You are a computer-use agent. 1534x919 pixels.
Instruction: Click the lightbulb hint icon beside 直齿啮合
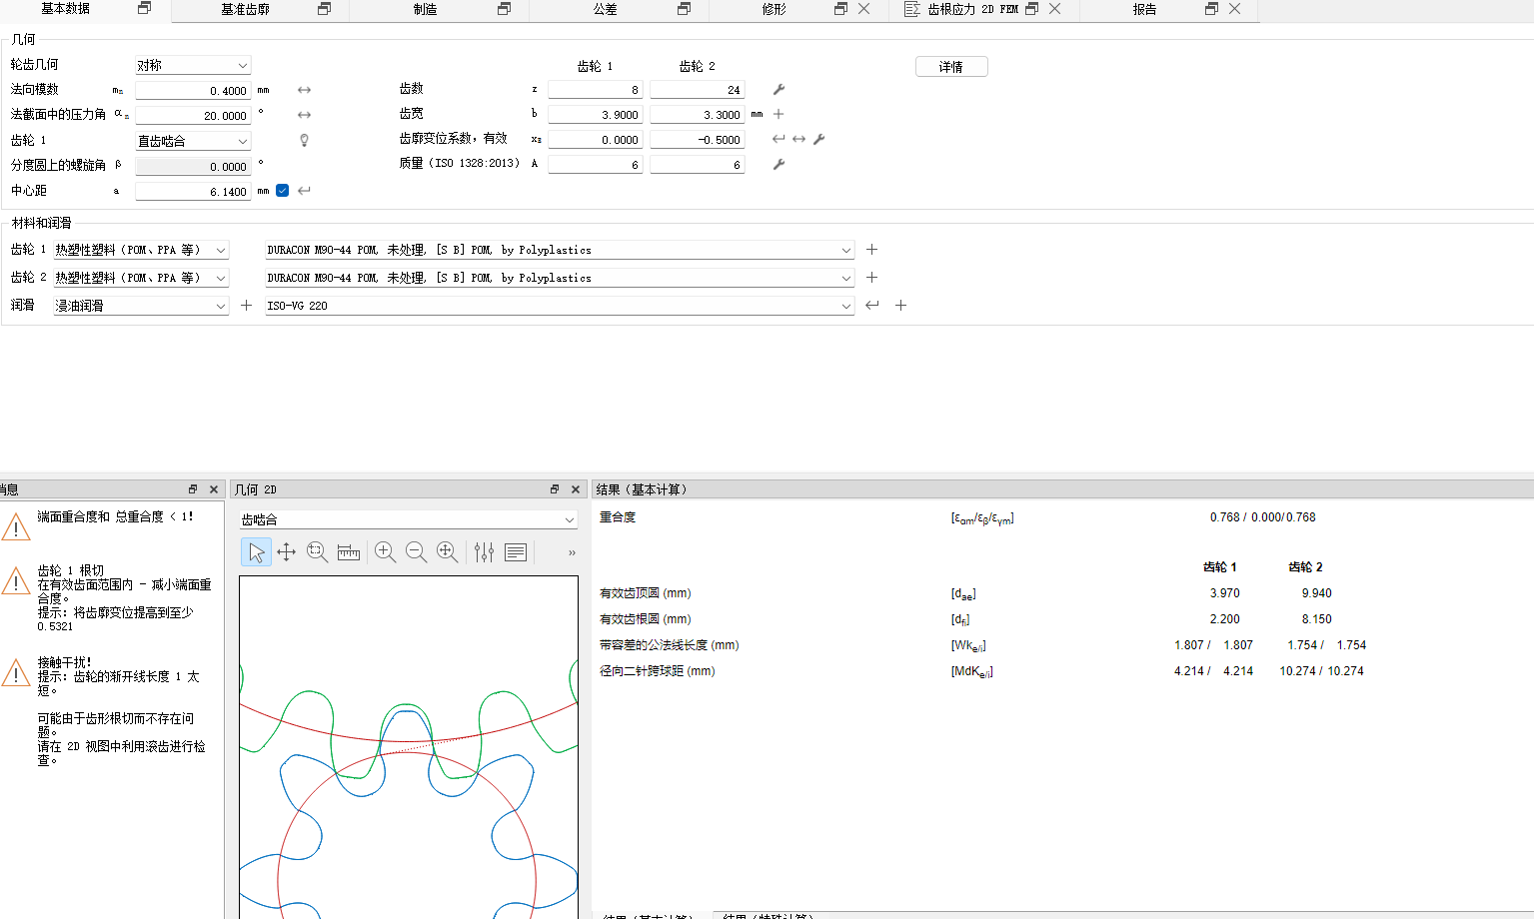[304, 141]
